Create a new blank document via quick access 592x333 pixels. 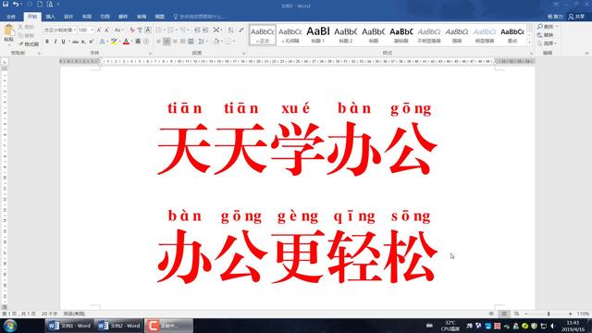click(40, 4)
